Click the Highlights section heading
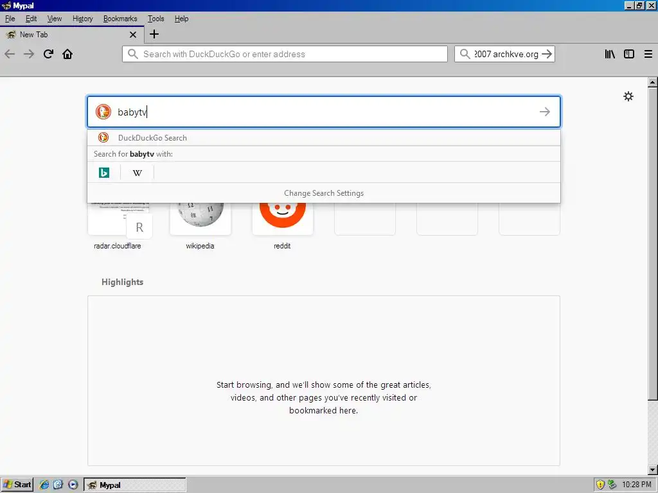The width and height of the screenshot is (658, 493). [123, 282]
